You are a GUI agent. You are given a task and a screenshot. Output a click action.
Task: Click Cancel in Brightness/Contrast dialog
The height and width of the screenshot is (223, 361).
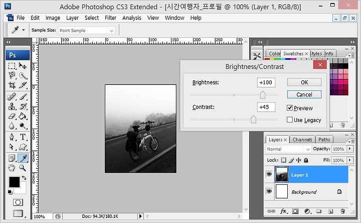304,94
